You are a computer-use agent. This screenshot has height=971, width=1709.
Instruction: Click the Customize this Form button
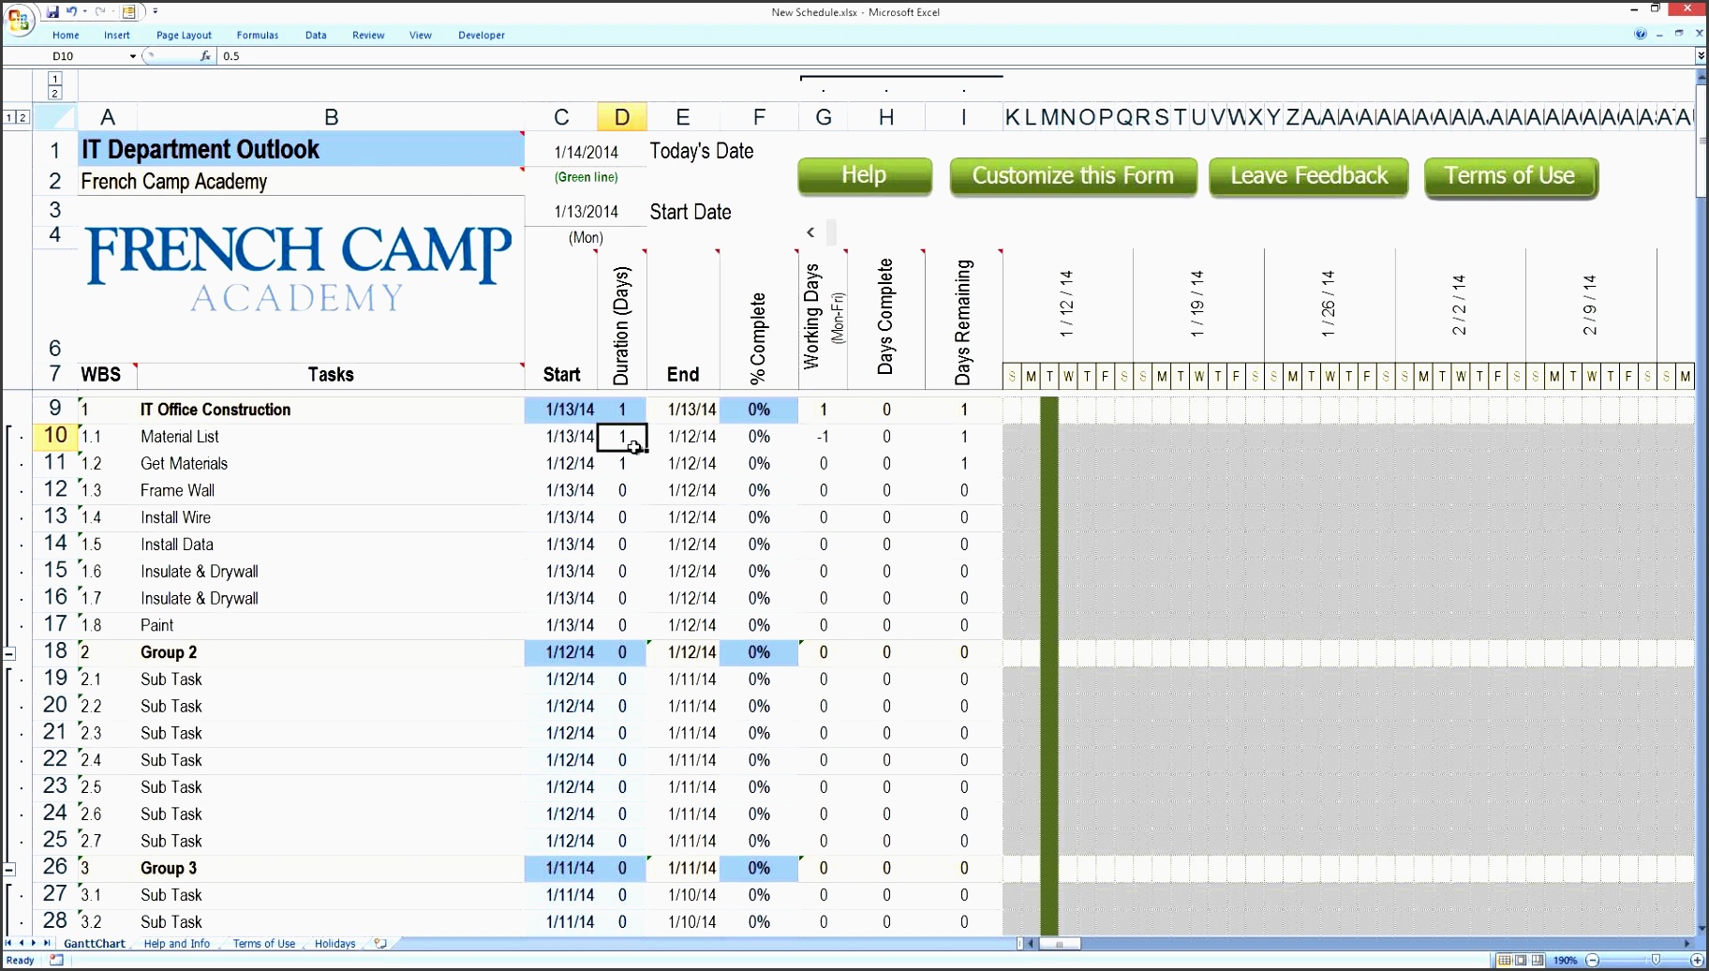pos(1073,175)
